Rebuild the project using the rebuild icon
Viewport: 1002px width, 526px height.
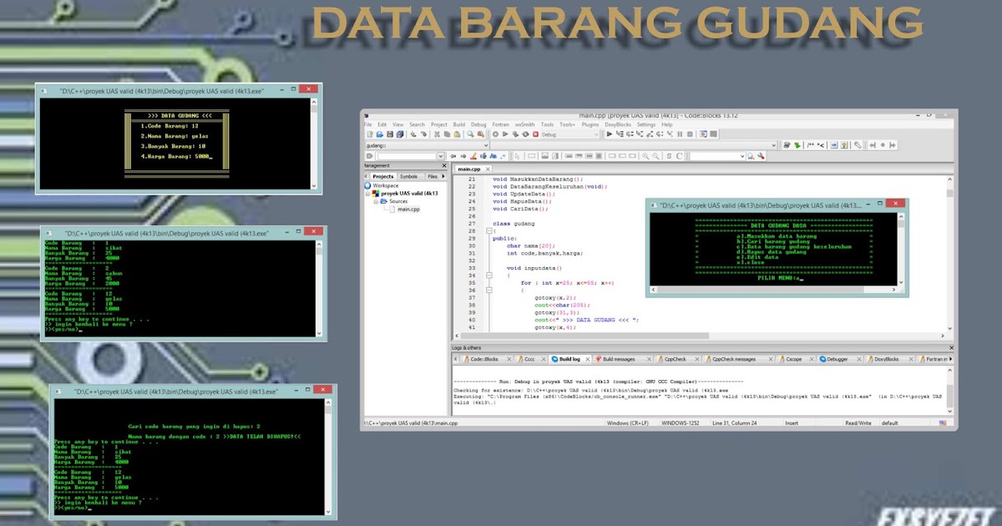point(525,134)
